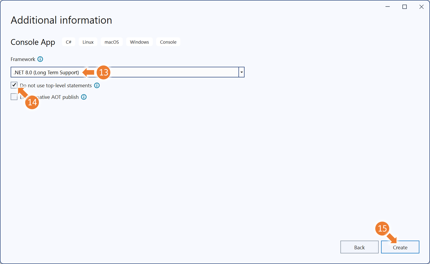Click the Console tag
The height and width of the screenshot is (264, 430).
168,42
